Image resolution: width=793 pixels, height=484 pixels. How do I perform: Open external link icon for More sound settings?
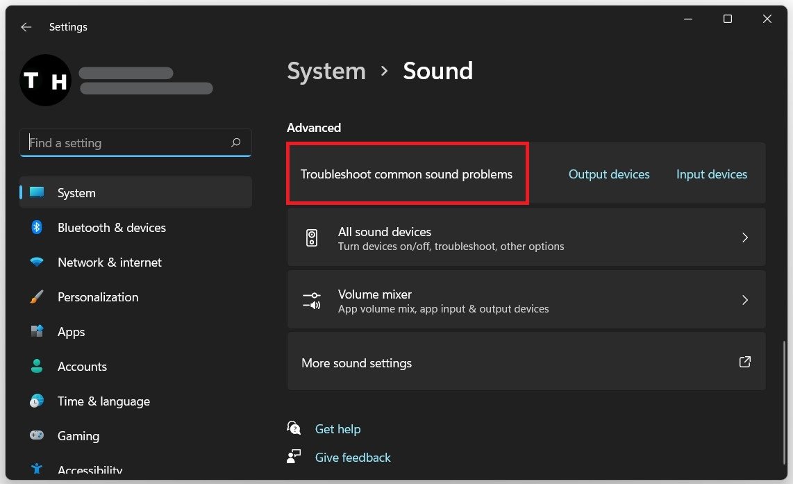coord(744,362)
